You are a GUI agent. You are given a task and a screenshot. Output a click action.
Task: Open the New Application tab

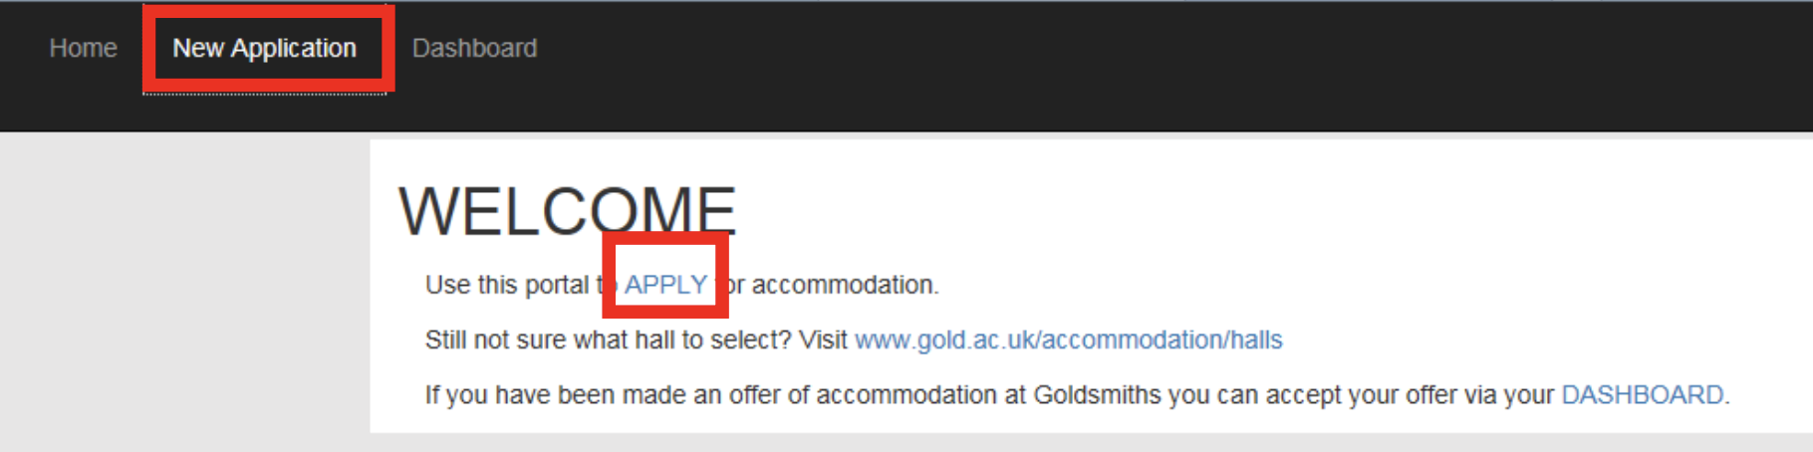[x=264, y=48]
